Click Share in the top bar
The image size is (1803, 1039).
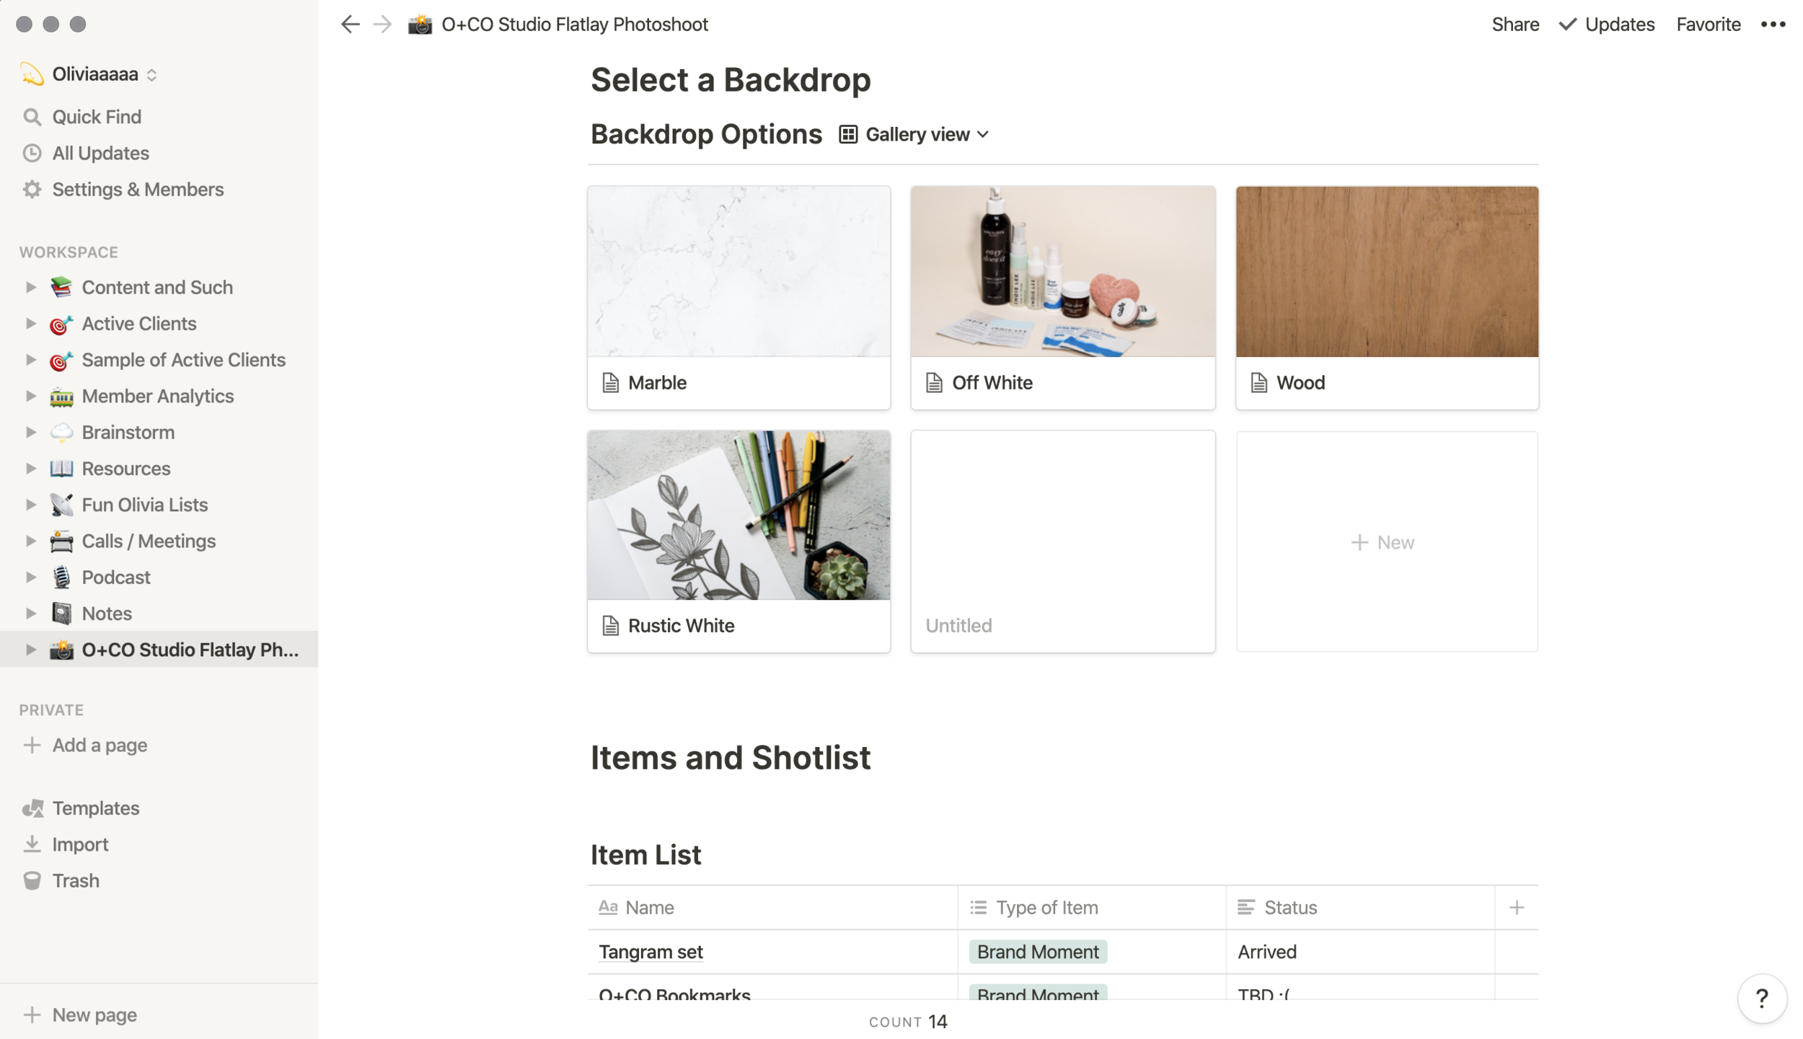click(1515, 25)
